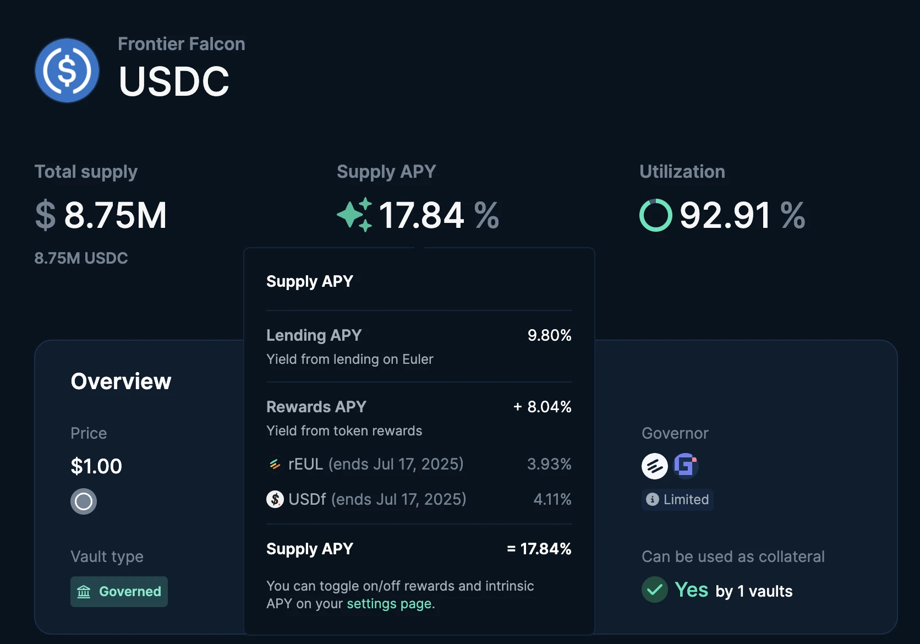Click the bank icon in Governed badge

(x=84, y=592)
